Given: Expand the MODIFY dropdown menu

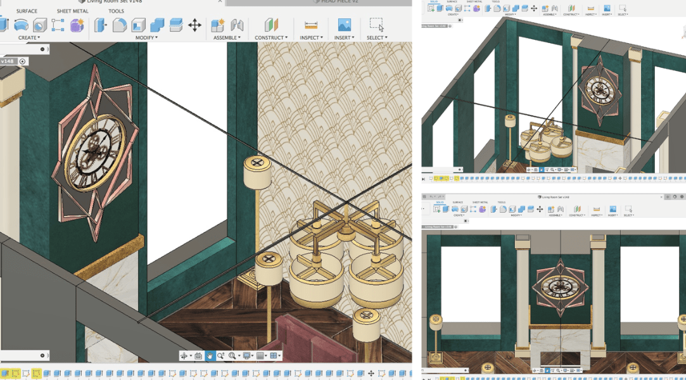Looking at the screenshot, I should 146,38.
